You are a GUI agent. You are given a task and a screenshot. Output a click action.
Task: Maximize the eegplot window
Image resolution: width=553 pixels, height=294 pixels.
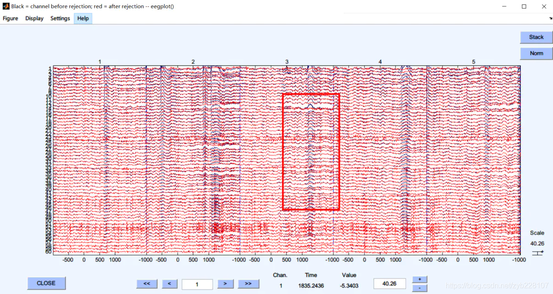coord(524,6)
